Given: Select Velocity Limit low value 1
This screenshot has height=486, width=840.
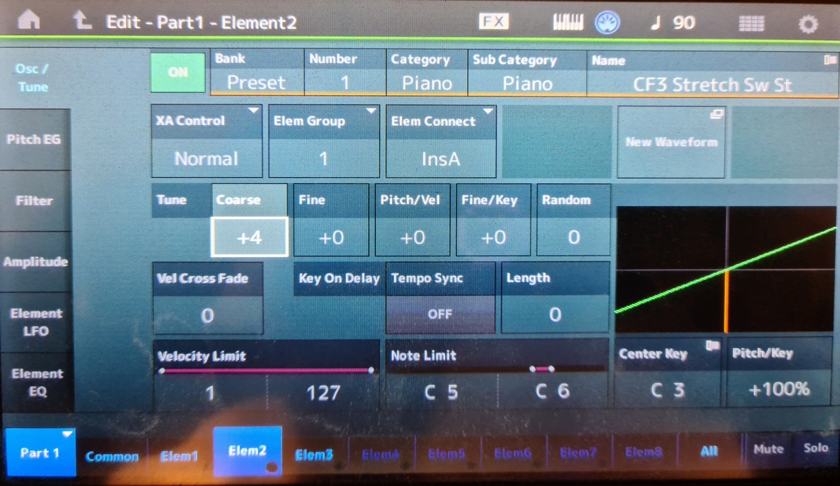Looking at the screenshot, I should click(209, 393).
